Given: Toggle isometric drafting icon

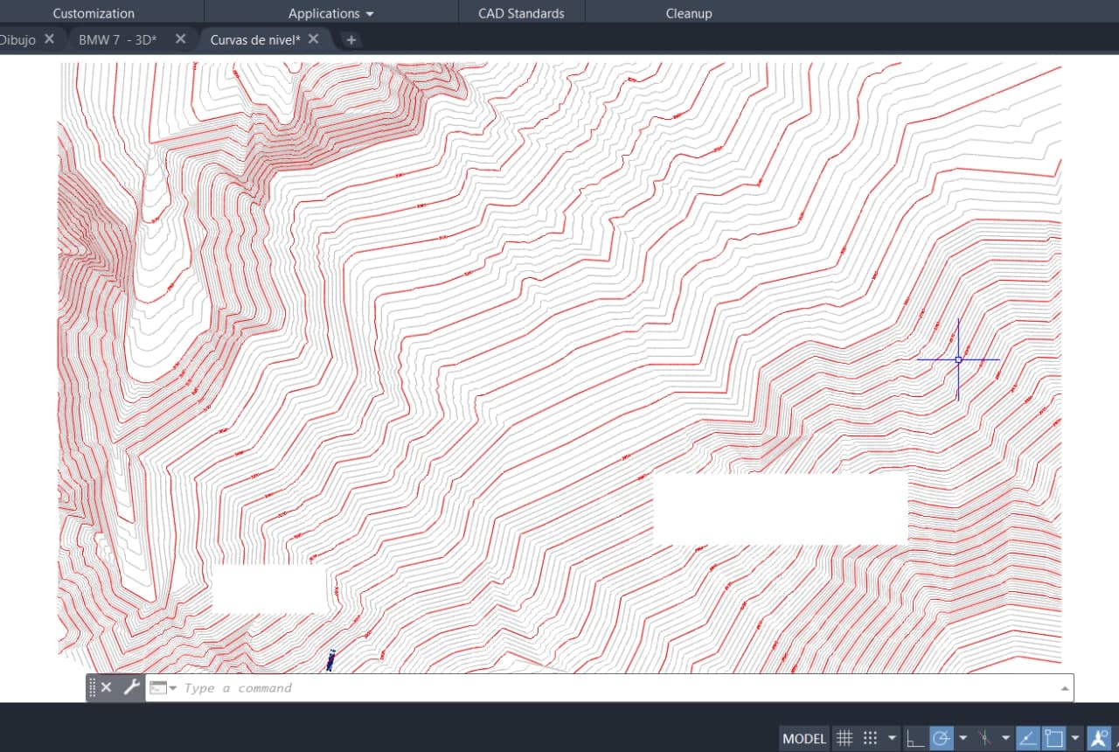Looking at the screenshot, I should pos(984,739).
